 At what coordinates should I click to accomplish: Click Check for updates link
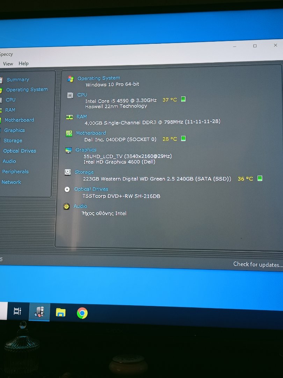[x=258, y=265]
